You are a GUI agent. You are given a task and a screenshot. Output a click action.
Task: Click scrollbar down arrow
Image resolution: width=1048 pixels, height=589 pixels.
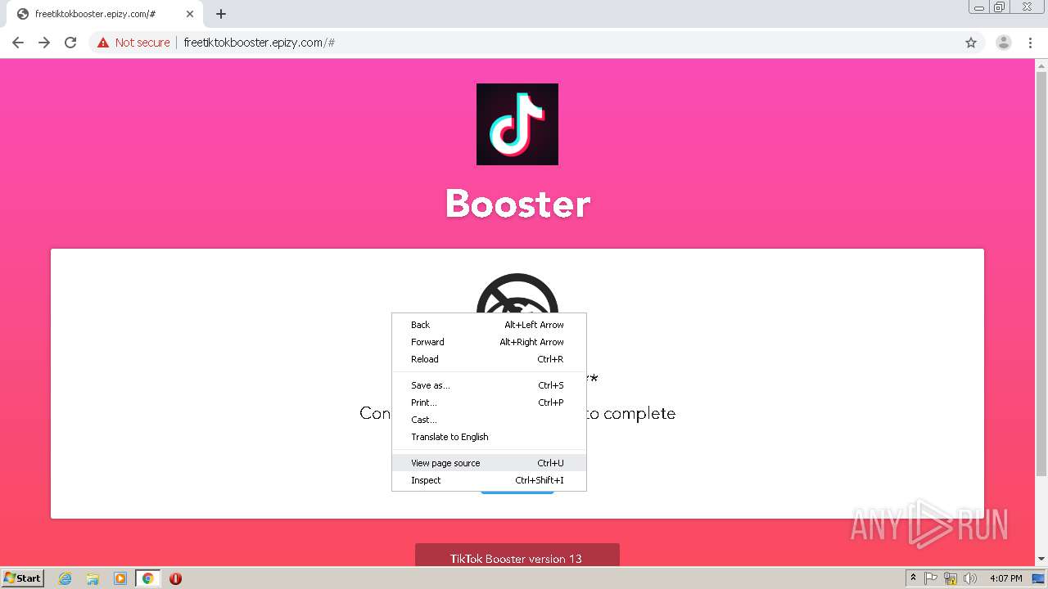(1041, 560)
